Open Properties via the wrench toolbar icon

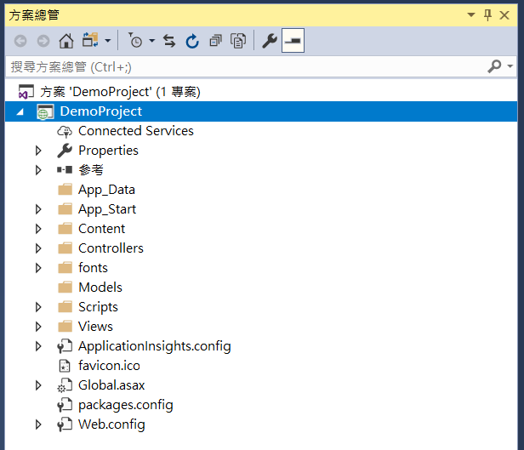point(270,41)
